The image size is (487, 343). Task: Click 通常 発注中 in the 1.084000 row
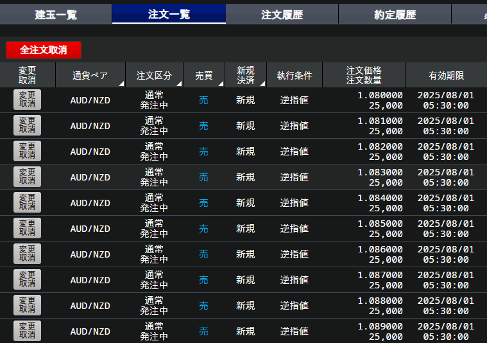click(154, 203)
